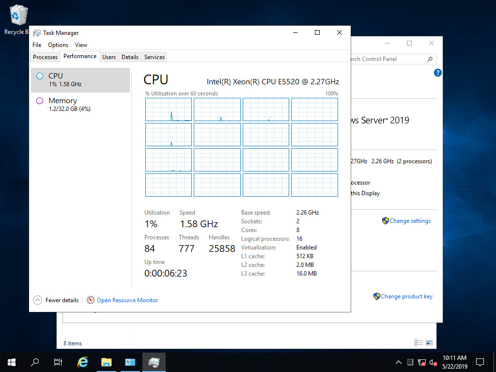The image size is (496, 372).
Task: Show hidden system tray icons
Action: click(399, 362)
